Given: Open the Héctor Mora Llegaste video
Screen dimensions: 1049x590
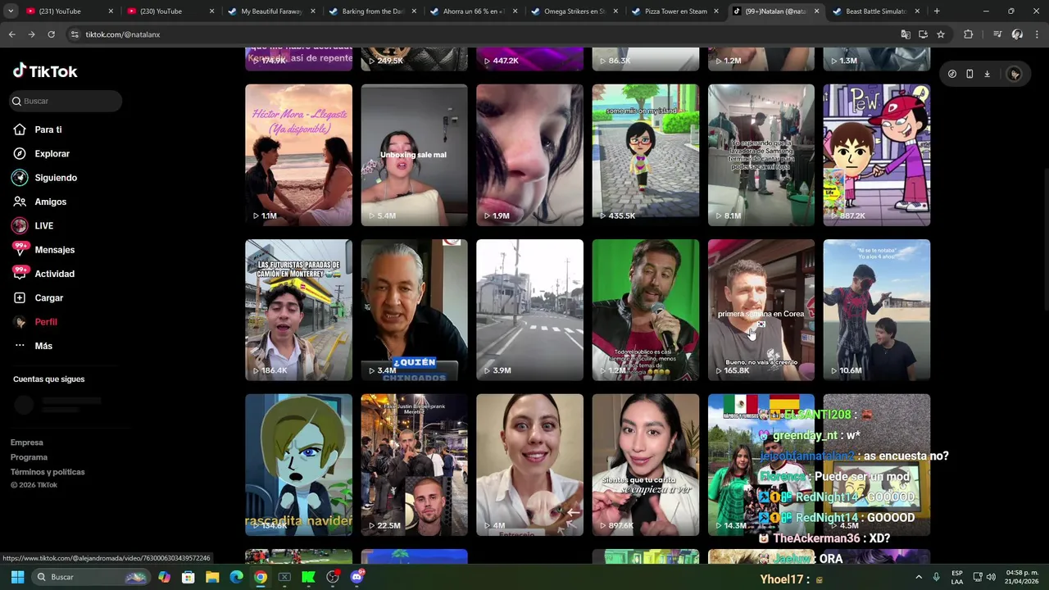Looking at the screenshot, I should click(x=298, y=155).
